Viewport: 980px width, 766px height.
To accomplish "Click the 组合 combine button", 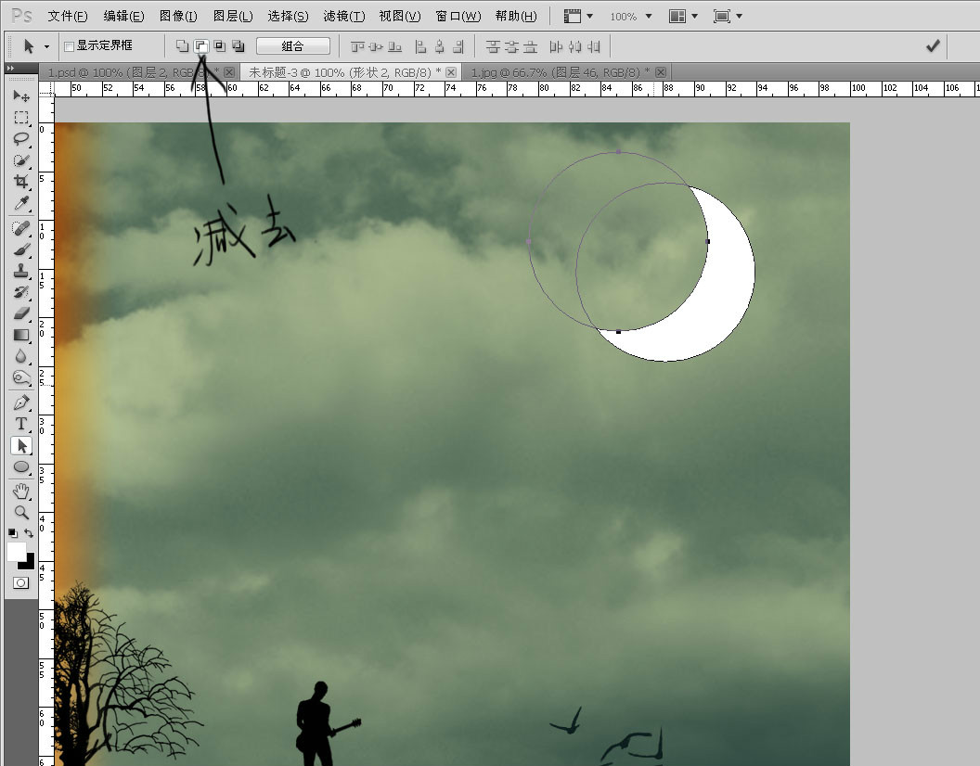I will point(292,45).
